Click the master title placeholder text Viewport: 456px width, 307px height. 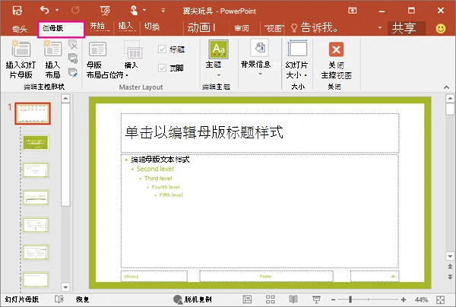point(204,132)
